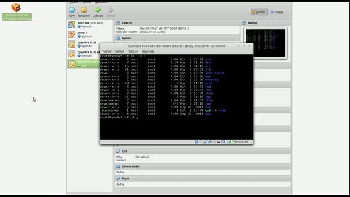Open Náhled menu in VM window
Screen dimensions: 350x197
[x=120, y=51]
